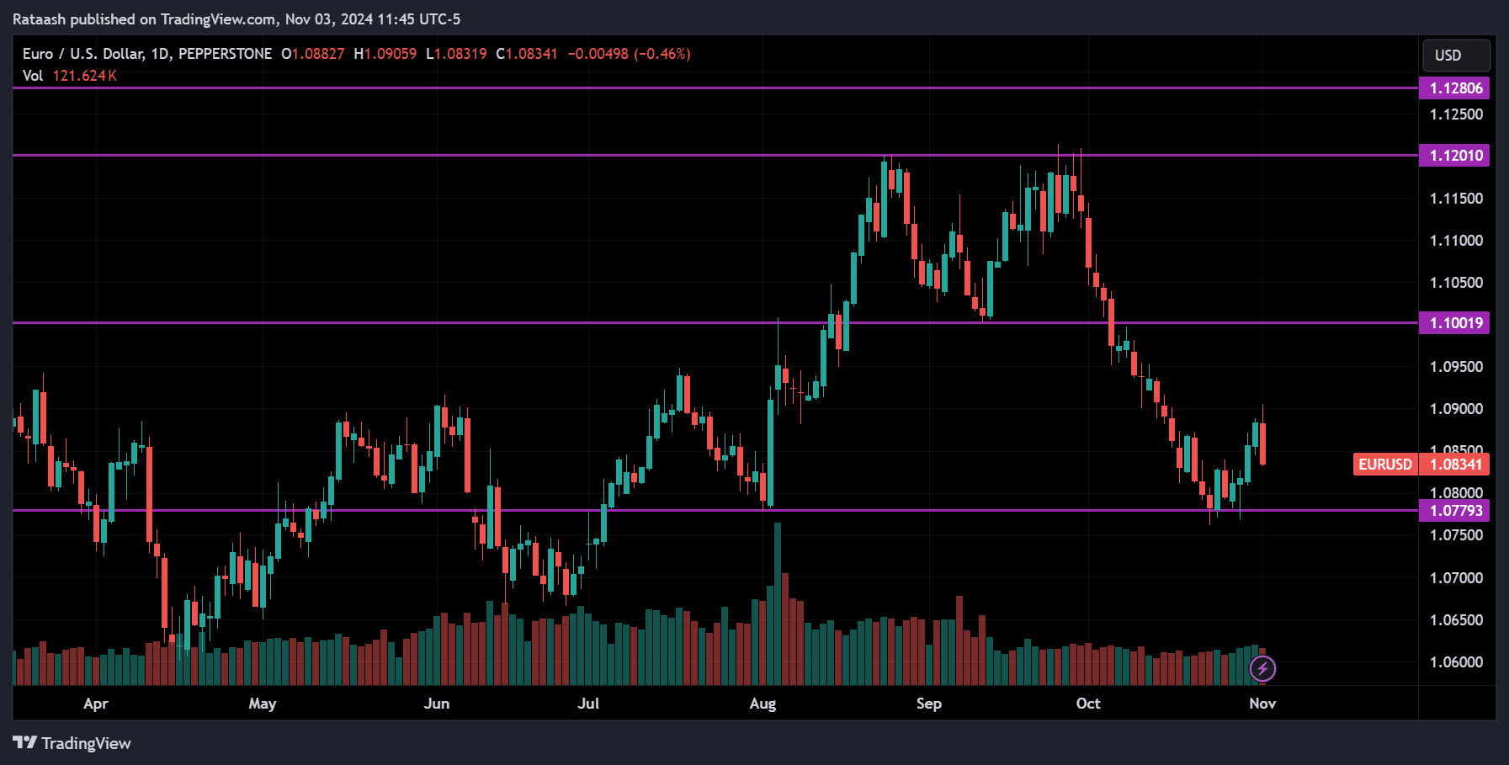
Task: Click the Jun label on time axis
Action: click(x=437, y=704)
